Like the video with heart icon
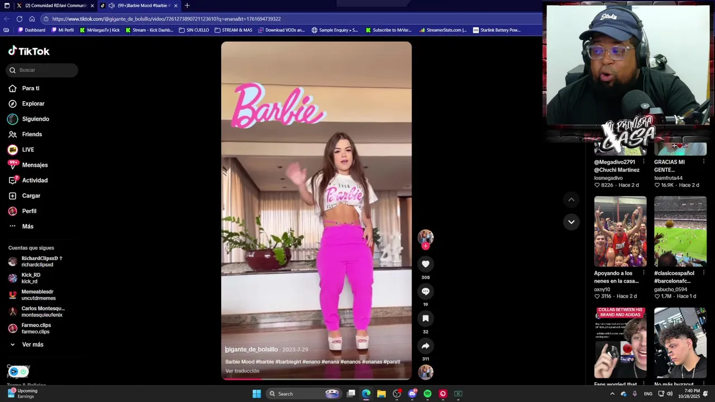 coord(426,264)
